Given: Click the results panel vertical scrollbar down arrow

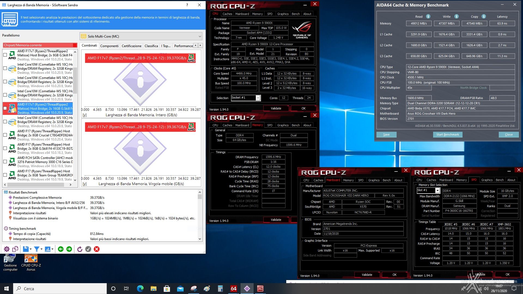Looking at the screenshot, I should tap(200, 239).
